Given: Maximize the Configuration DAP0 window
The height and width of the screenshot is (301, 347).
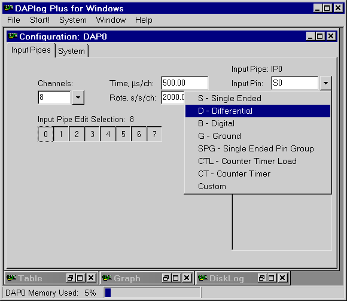Looking at the screenshot, I should (x=320, y=36).
